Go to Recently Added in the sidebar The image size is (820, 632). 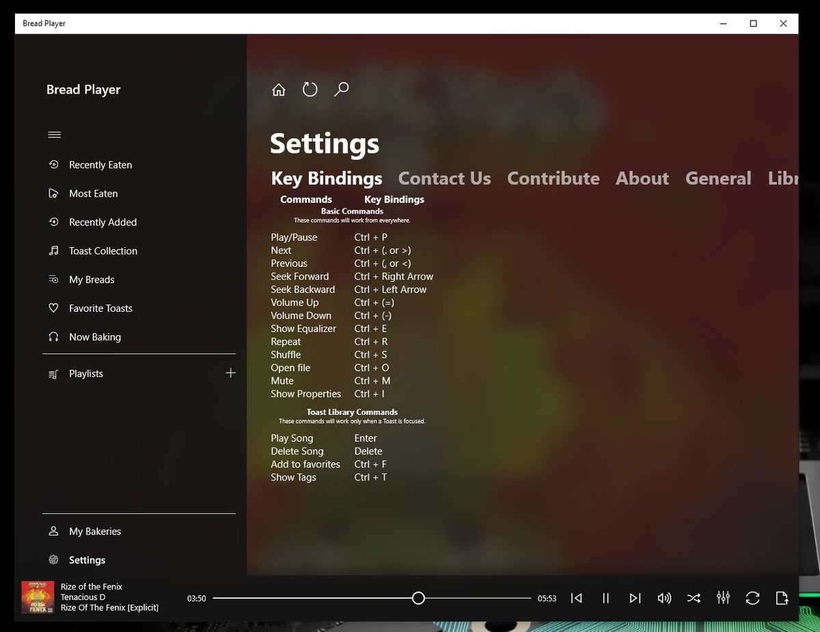click(102, 222)
